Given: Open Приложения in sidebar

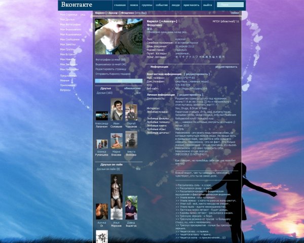Looking at the screenshot, I should [68, 85].
